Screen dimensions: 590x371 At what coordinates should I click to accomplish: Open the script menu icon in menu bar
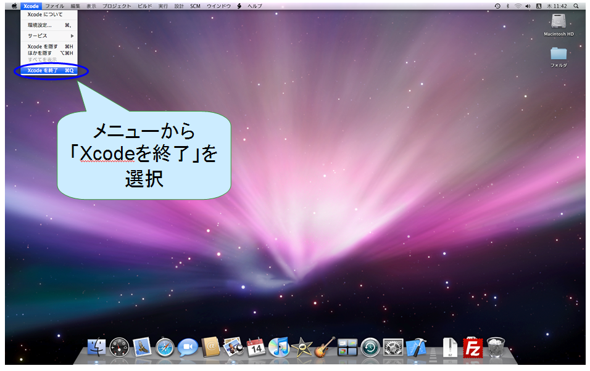pyautogui.click(x=239, y=6)
